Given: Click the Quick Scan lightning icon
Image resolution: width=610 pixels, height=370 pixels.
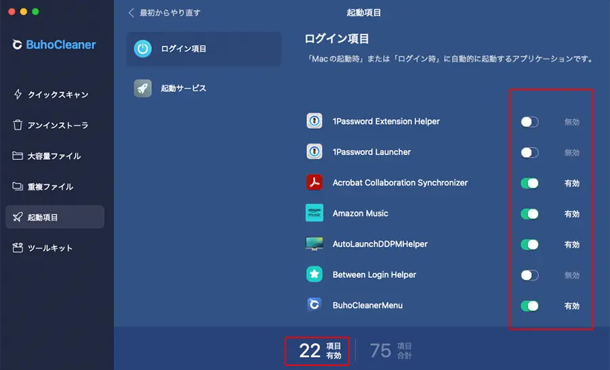Looking at the screenshot, I should point(18,94).
